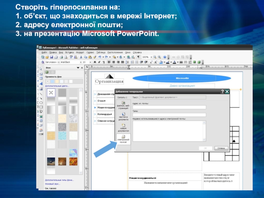Toggle Underline (Ч) formatting
Viewport: 264px width, 198px height.
tap(104, 62)
